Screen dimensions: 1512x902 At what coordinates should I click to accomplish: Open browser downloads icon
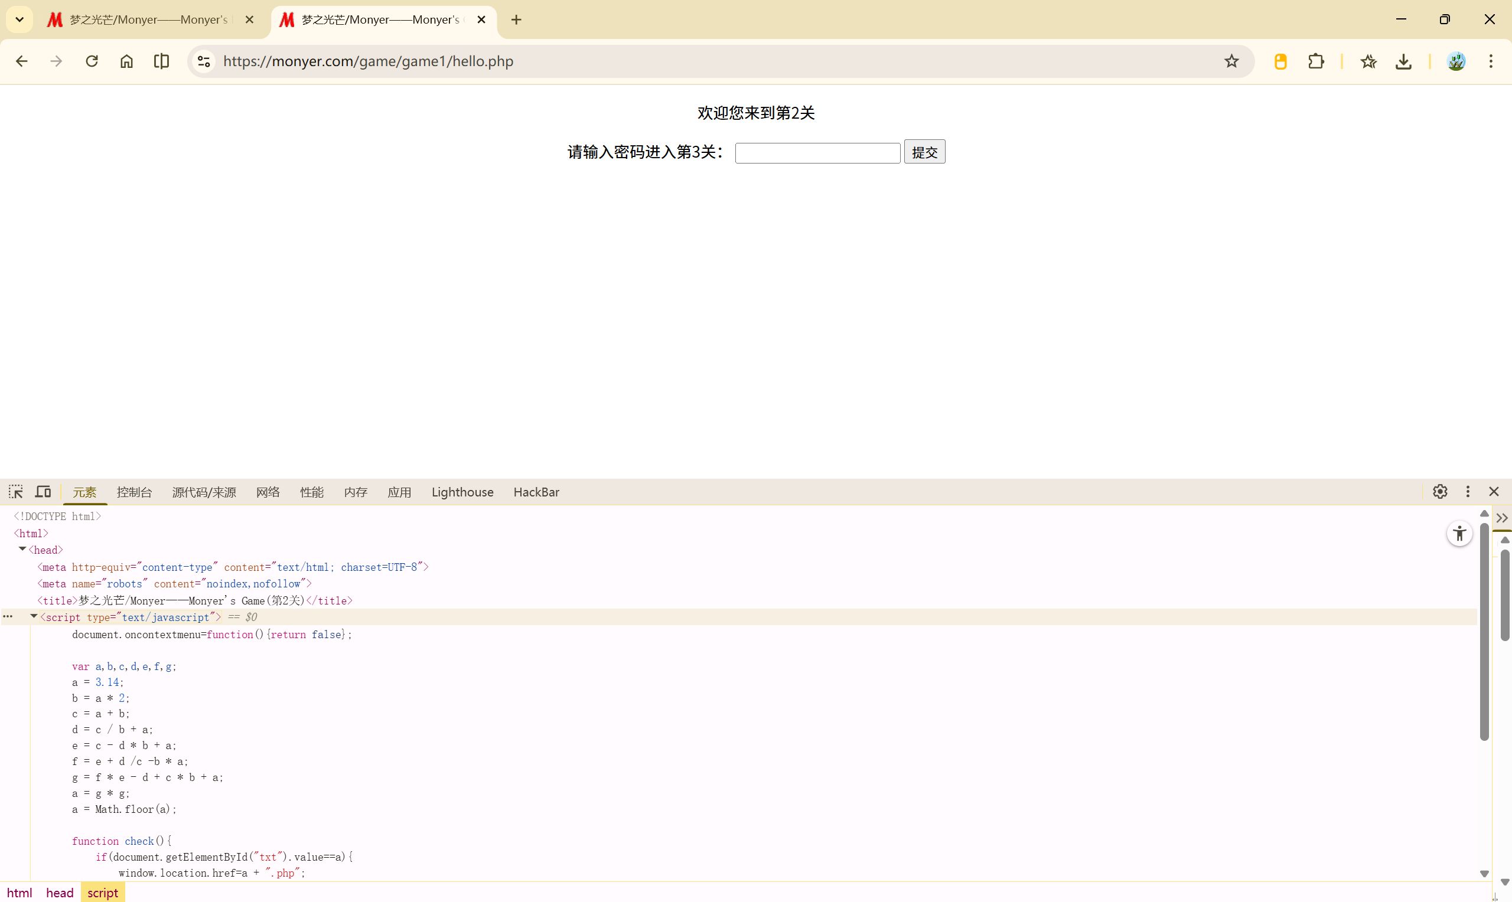(1403, 61)
